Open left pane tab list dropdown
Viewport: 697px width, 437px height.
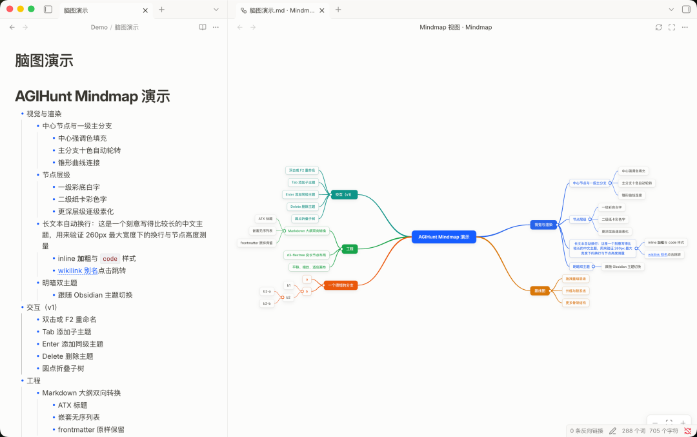pyautogui.click(x=216, y=9)
